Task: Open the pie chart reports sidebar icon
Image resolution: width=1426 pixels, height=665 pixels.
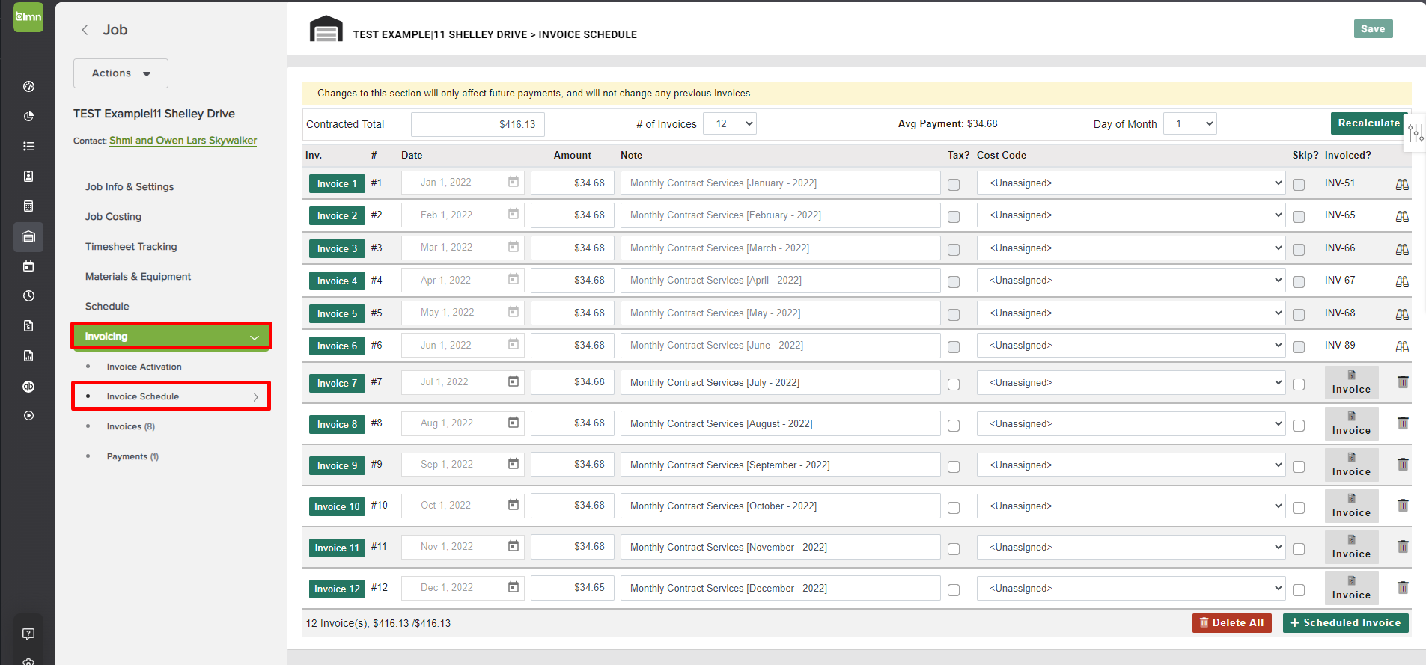Action: (28, 117)
